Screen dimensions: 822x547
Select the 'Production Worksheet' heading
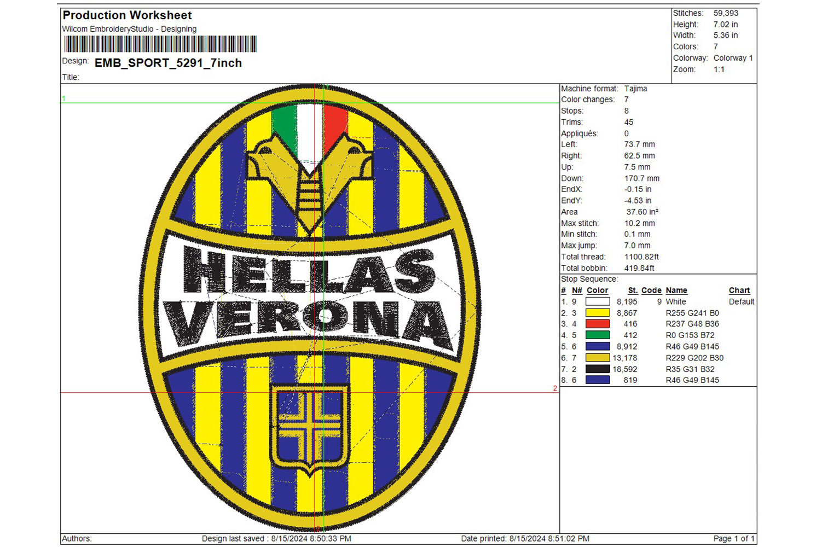click(x=128, y=15)
